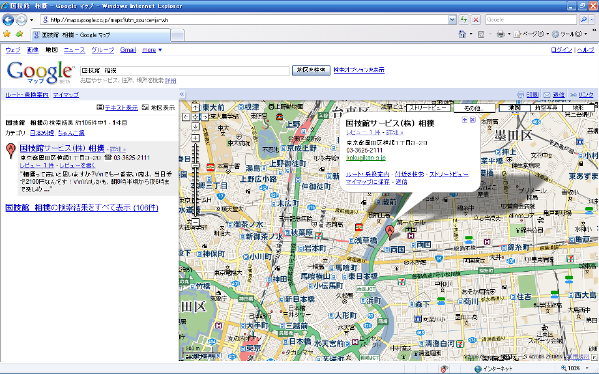The height and width of the screenshot is (374, 599).
Task: Click the Home page icon in toolbar
Action: pyautogui.click(x=462, y=34)
